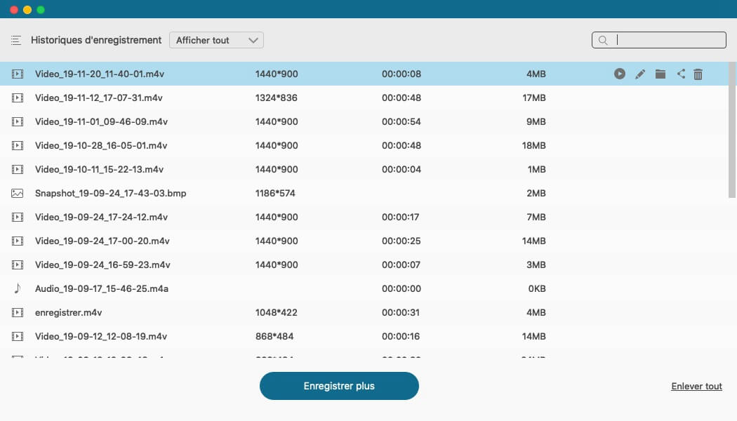Click duration 00:00:00 of the audio file
Screen dimensions: 737x421
point(401,288)
